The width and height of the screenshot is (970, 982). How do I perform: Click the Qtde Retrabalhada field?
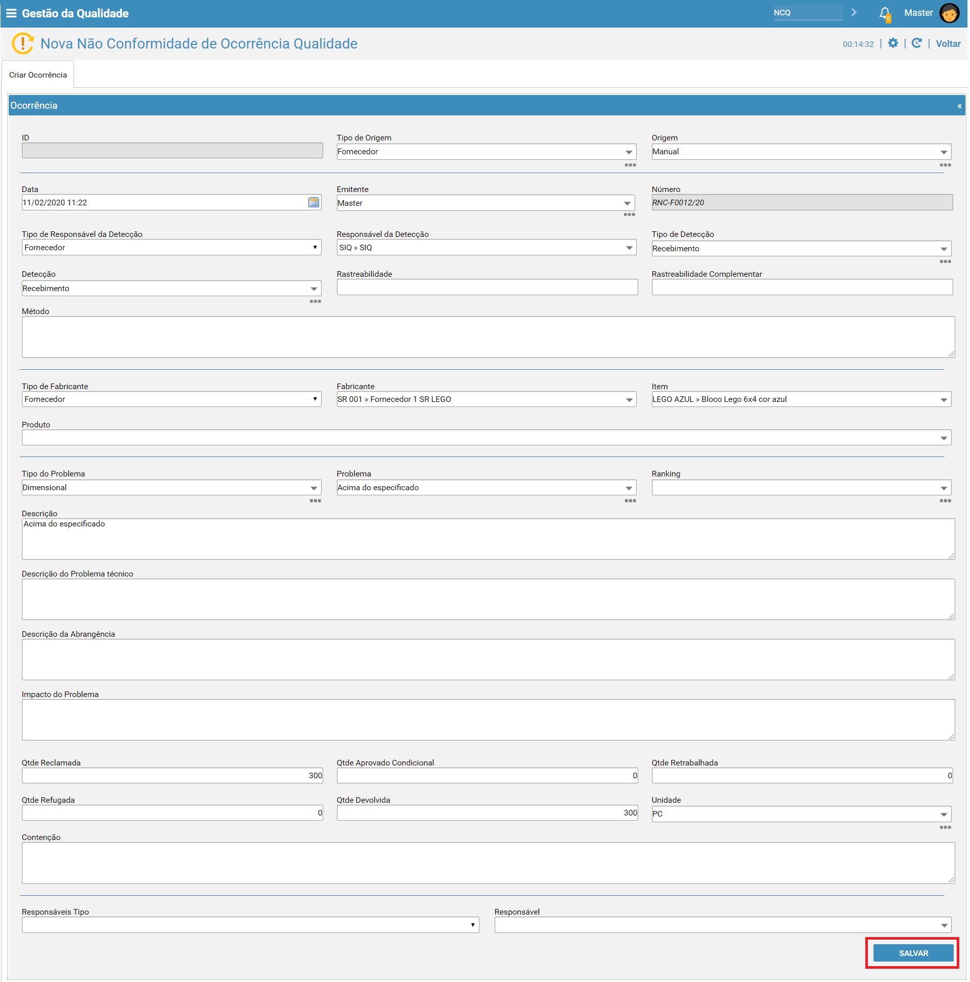click(x=802, y=776)
